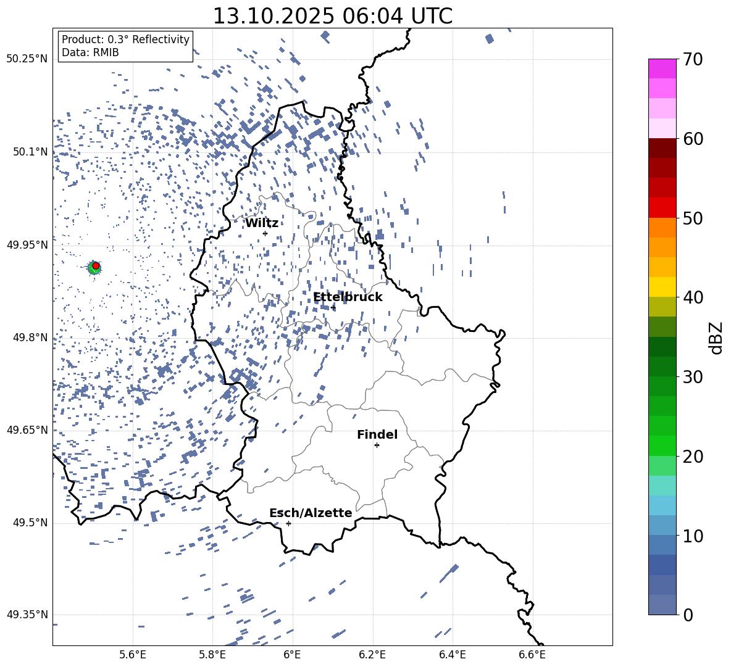
Task: Click the 70 tick on the colorbar
Action: pos(693,60)
